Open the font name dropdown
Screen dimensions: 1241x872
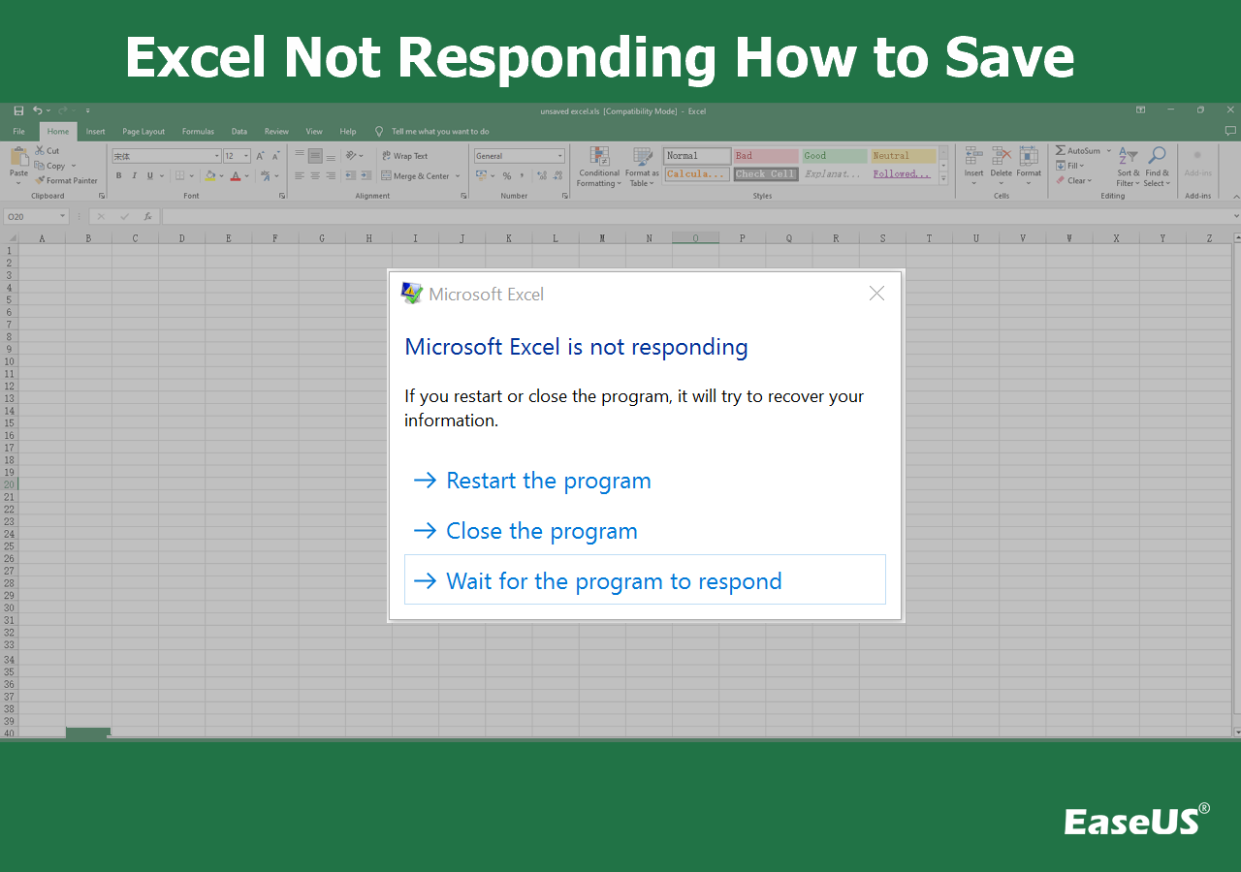tap(216, 156)
